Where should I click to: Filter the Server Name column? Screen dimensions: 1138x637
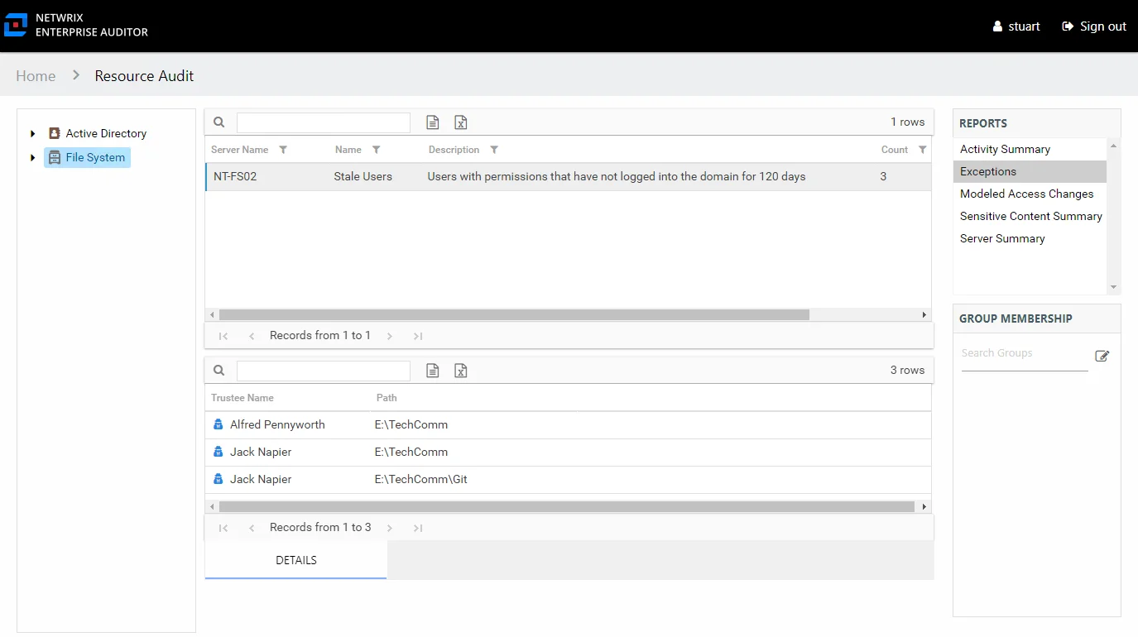click(x=283, y=150)
